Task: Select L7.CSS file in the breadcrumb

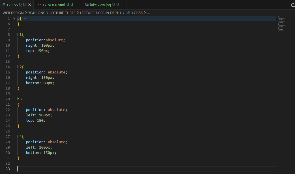Action: coord(137,13)
